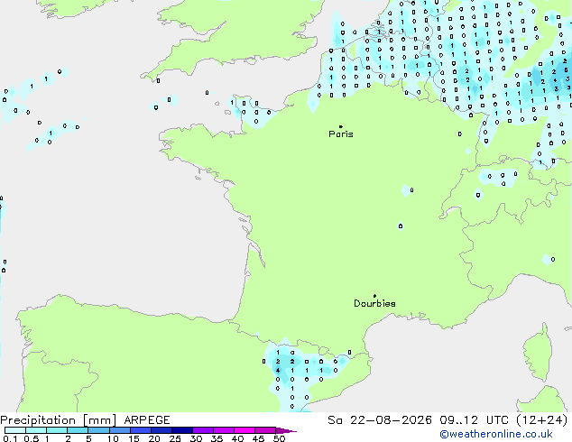
Task: Click the white 0.1 legend swatch
Action: (x=15, y=430)
